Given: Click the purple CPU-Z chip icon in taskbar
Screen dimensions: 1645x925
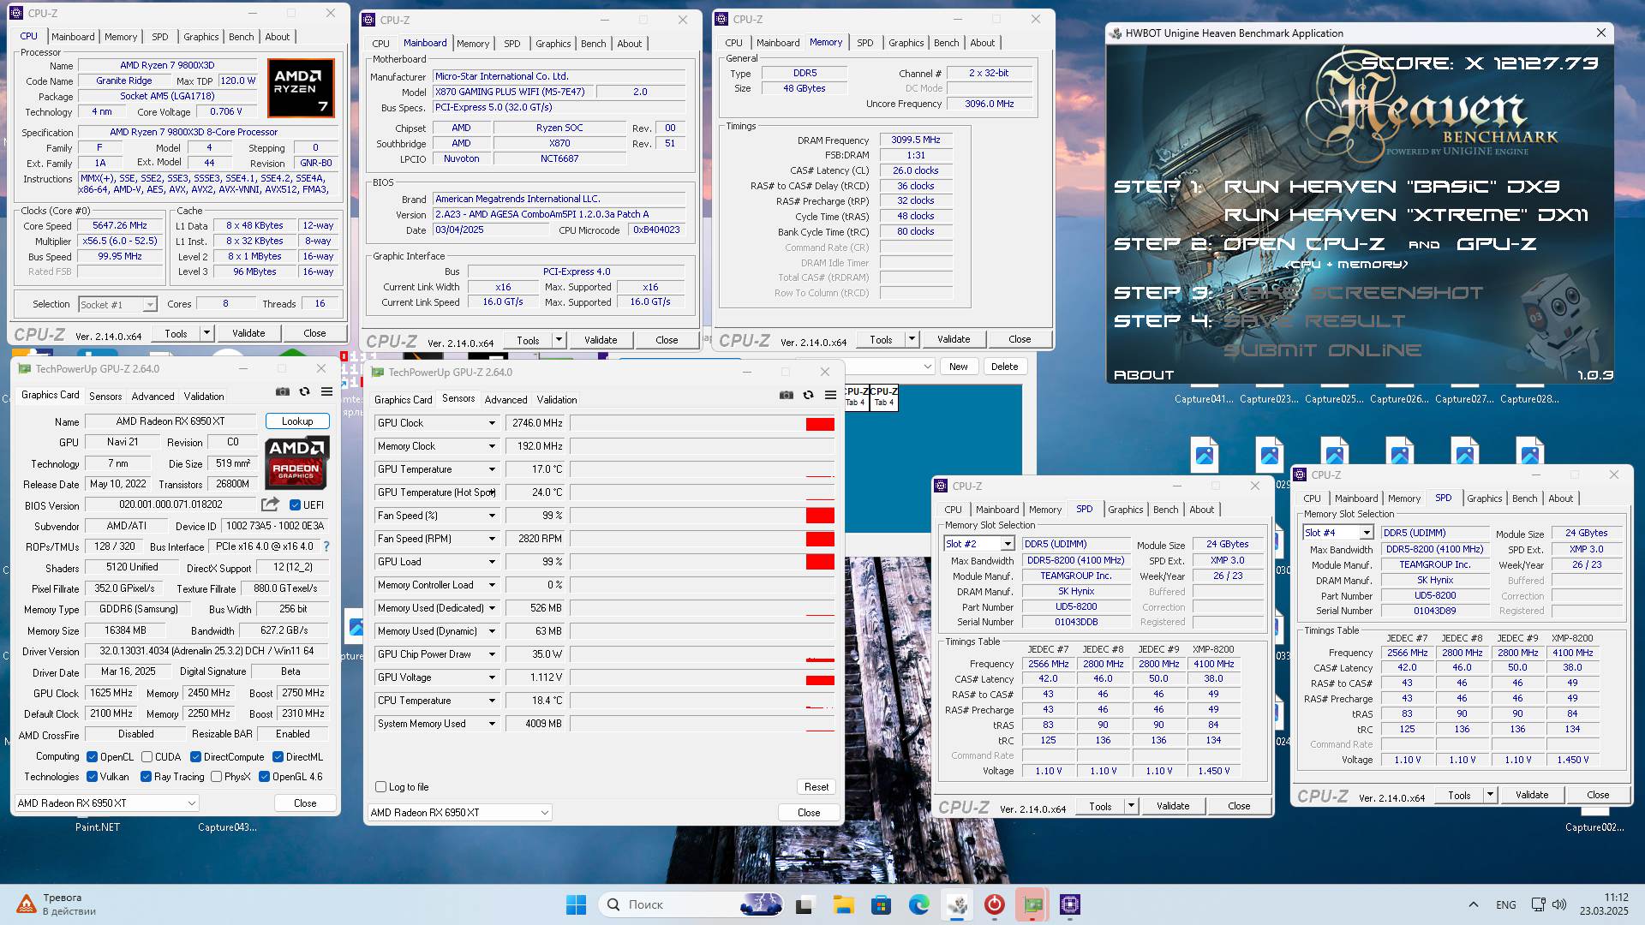Looking at the screenshot, I should [x=1069, y=904].
